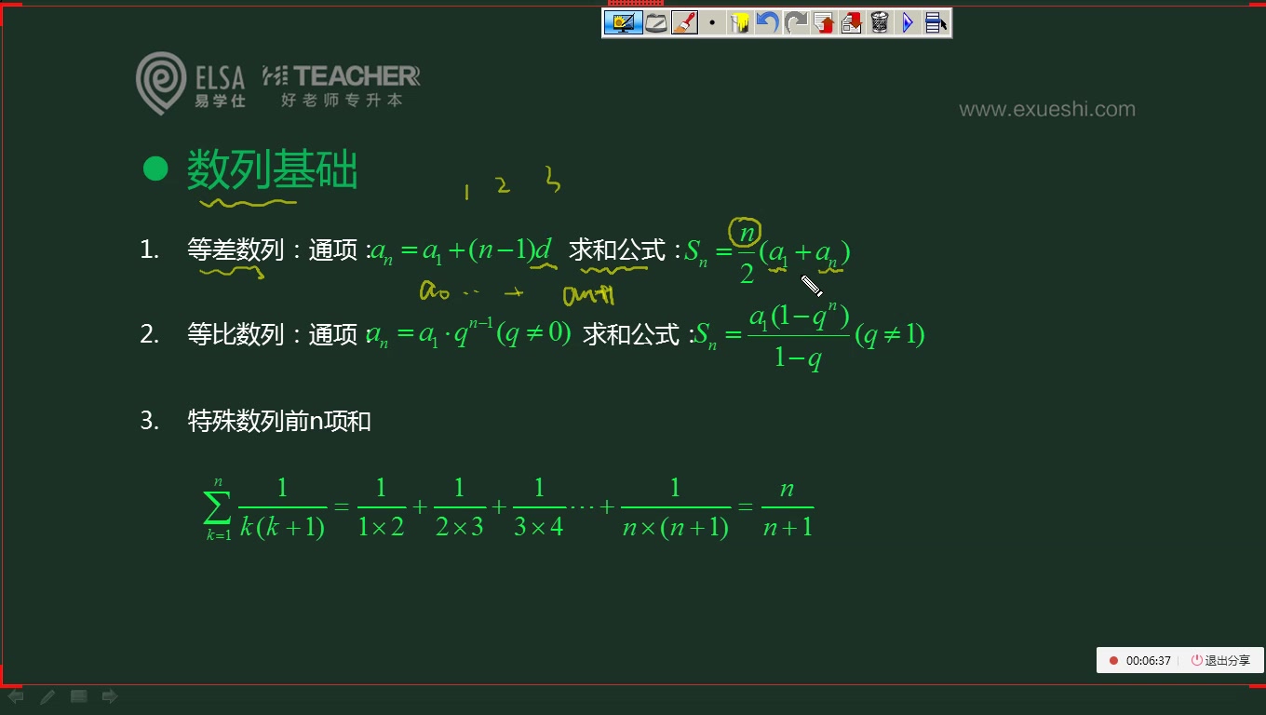The height and width of the screenshot is (715, 1266).
Task: Click the 数列基础 slide title
Action: pos(272,169)
